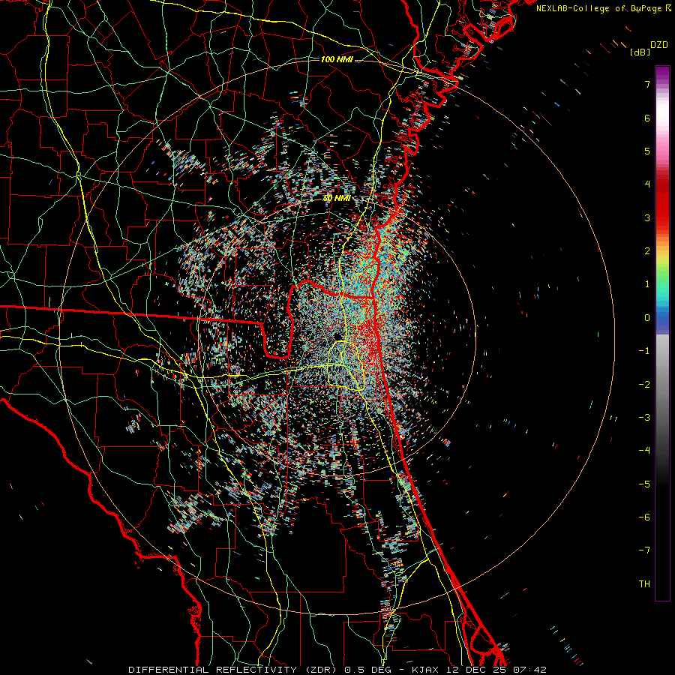Click the 6 value on the color scale
Viewport: 675px width, 675px height.
pos(647,118)
